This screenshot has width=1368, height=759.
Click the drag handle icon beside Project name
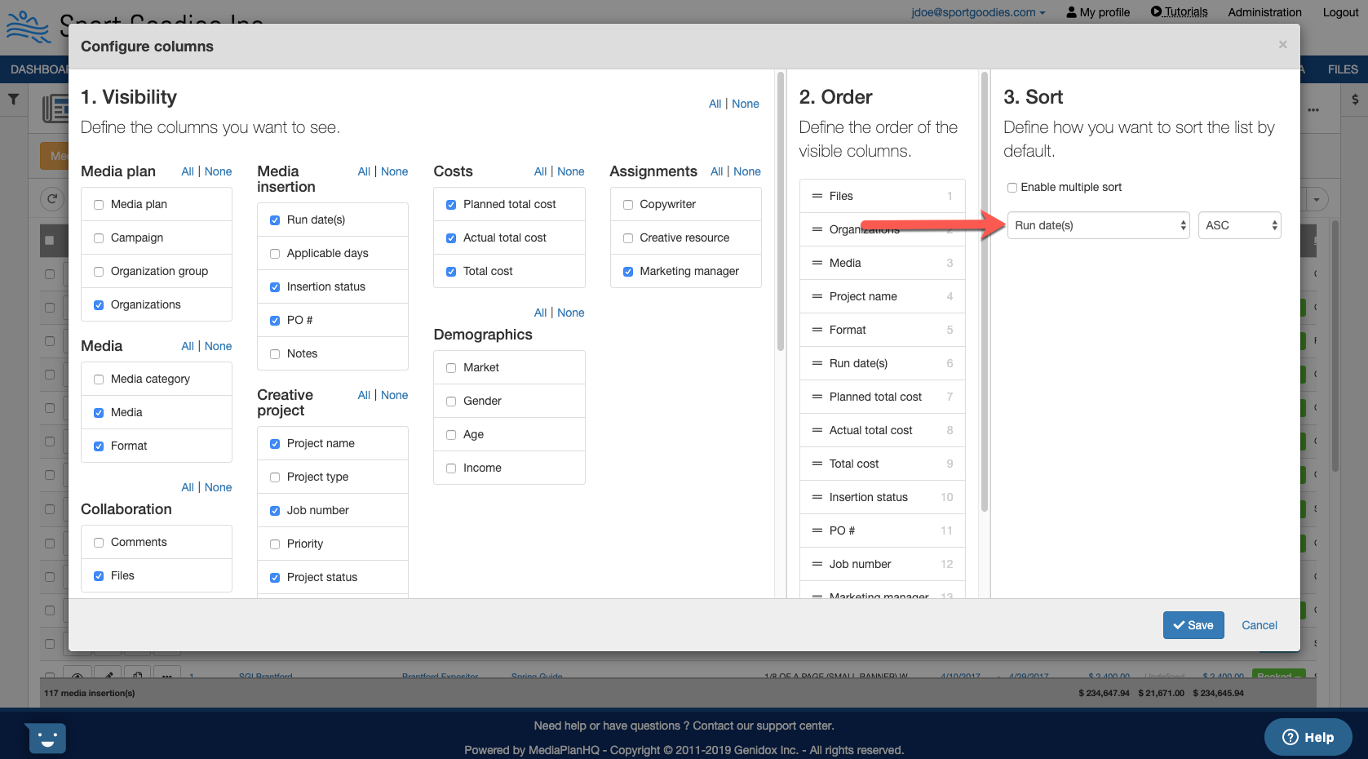click(x=817, y=296)
